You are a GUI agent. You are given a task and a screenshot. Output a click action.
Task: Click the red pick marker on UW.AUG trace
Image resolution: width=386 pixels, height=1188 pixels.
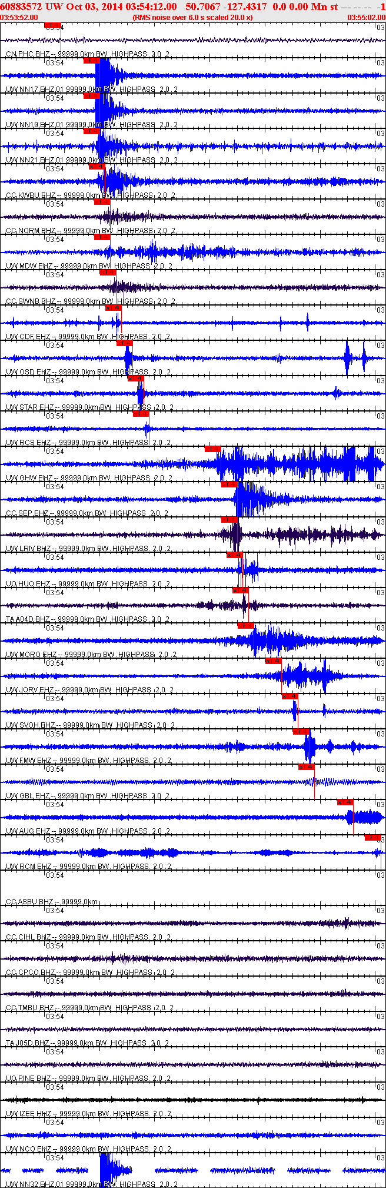tap(345, 802)
